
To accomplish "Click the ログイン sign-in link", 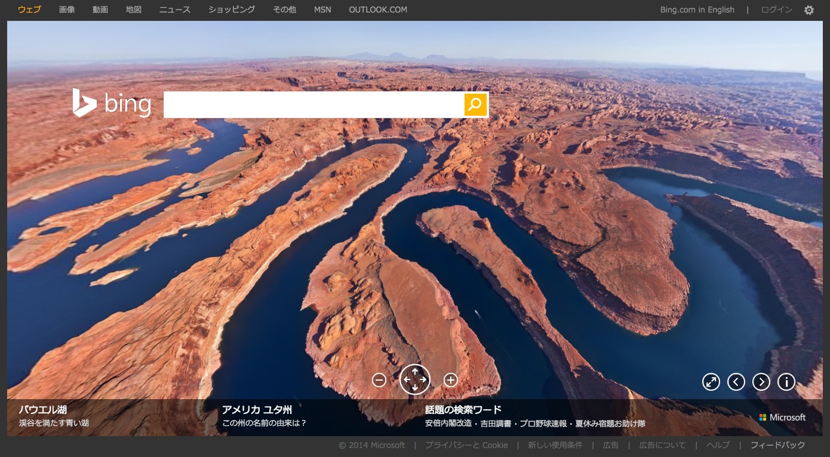I will pyautogui.click(x=776, y=10).
